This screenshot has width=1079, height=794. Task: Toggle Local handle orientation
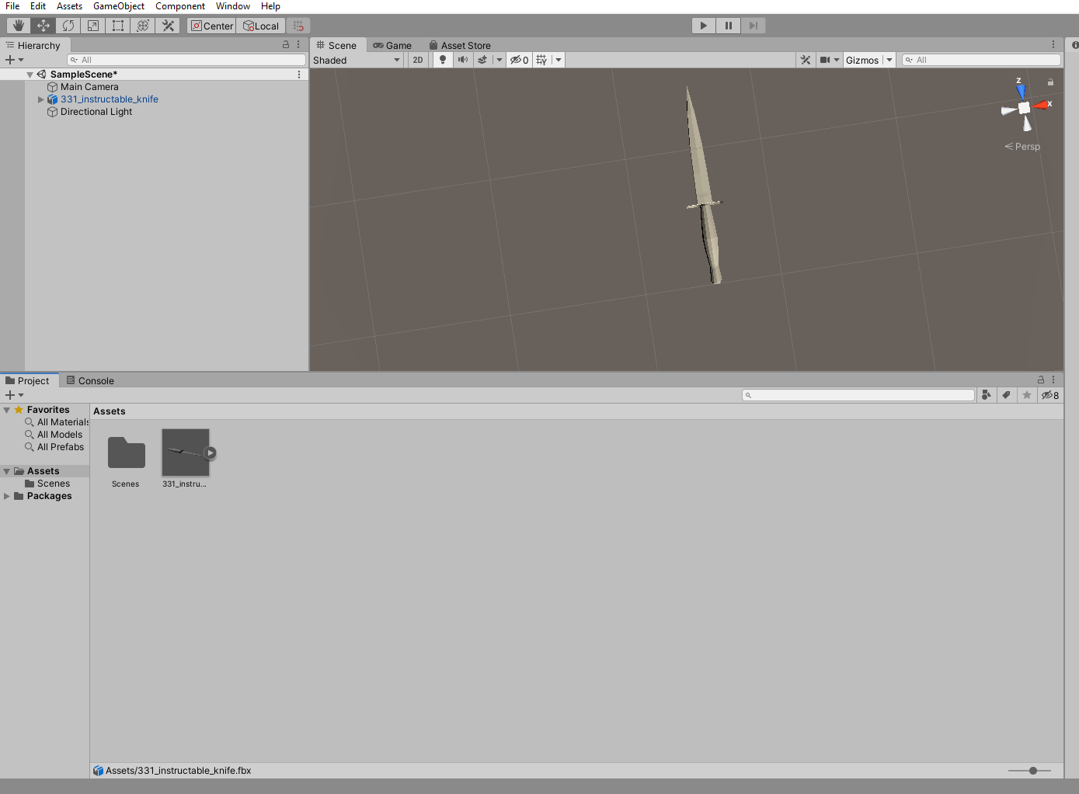pos(261,25)
